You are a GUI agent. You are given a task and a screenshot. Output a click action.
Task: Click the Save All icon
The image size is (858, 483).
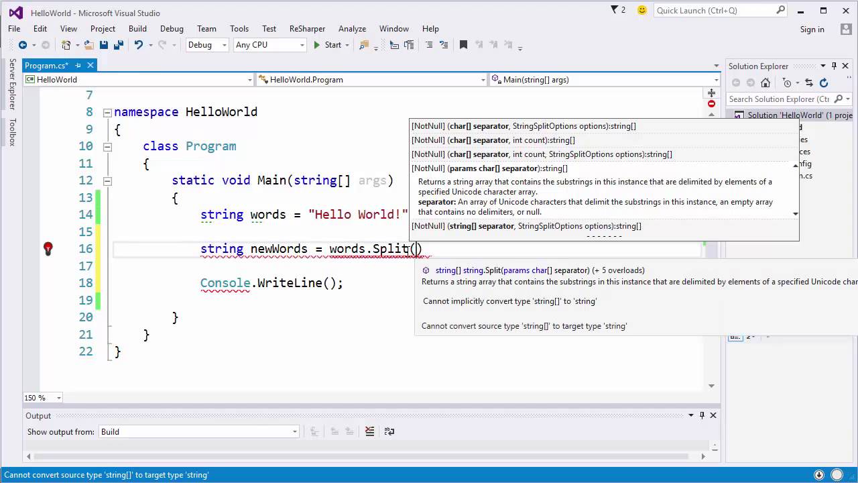119,45
